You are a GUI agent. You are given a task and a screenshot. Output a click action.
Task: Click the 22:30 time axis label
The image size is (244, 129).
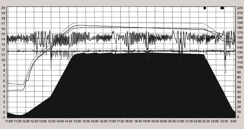click(206, 121)
